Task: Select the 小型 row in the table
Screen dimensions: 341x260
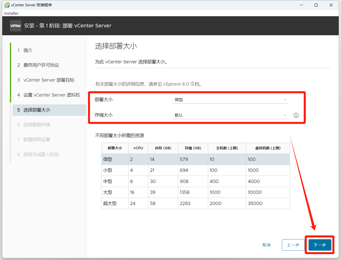Action: pos(195,170)
